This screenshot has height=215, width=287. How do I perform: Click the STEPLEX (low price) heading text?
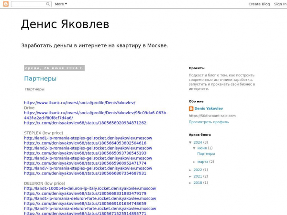44,133
